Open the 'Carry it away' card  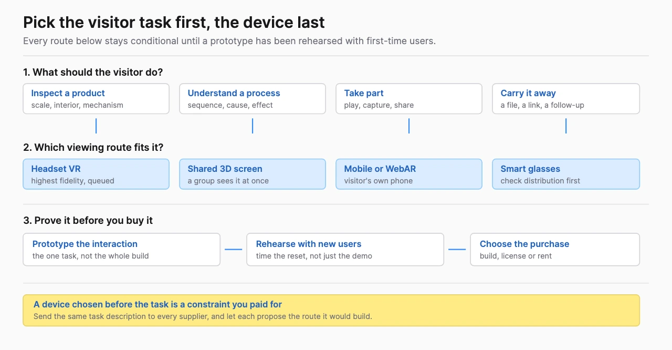pos(566,99)
